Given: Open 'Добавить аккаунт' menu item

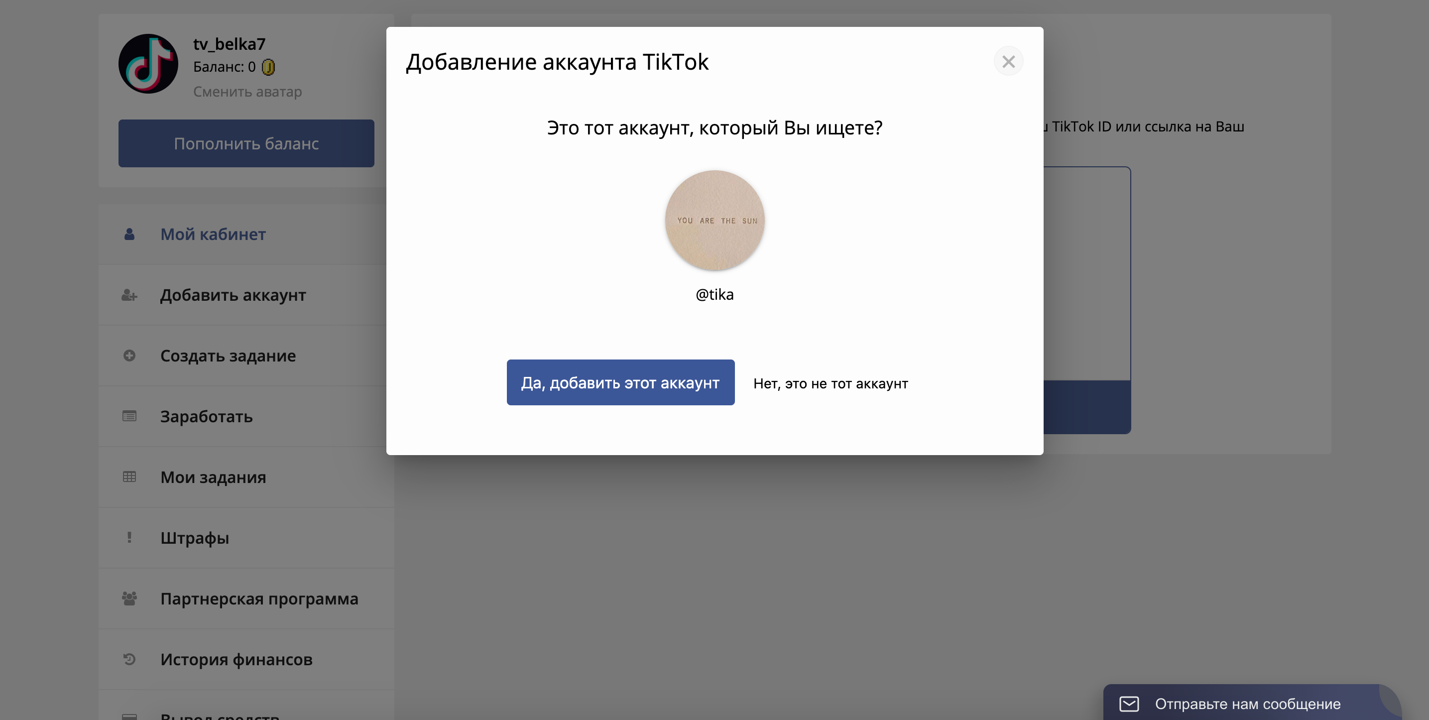Looking at the screenshot, I should [x=246, y=295].
